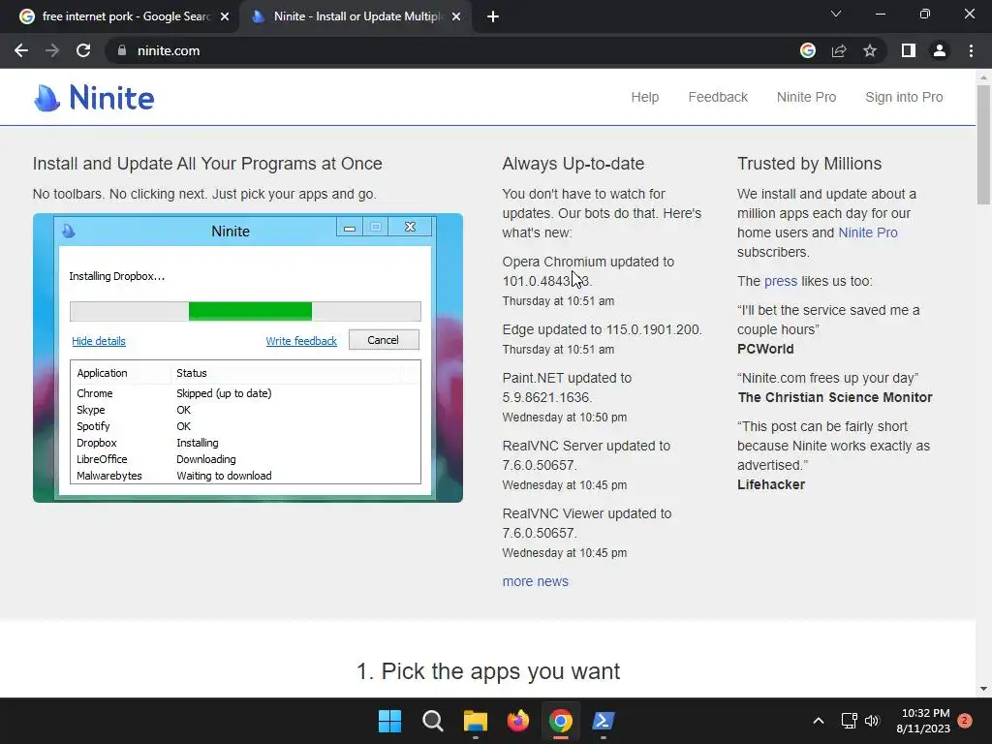
Task: Click Sign into Pro
Action: (904, 98)
